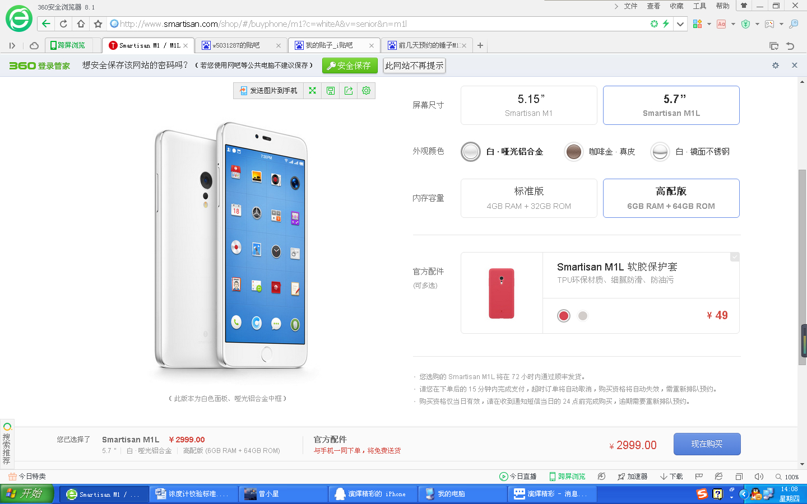Expand the extensions icon dropdown arrow
This screenshot has height=504, width=807.
coord(709,24)
